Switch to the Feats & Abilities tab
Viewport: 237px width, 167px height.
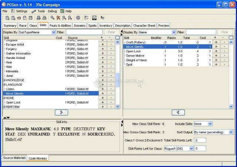[60, 26]
